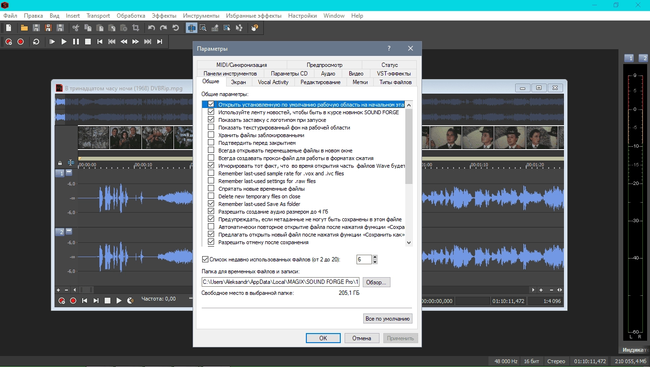Uncheck 'Разрешить отмену после сохранения'

coord(211,242)
